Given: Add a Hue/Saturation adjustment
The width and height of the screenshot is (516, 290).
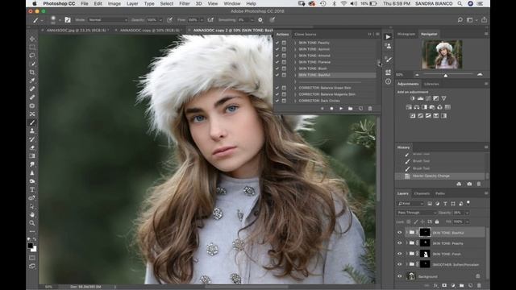Looking at the screenshot, I should [x=409, y=107].
